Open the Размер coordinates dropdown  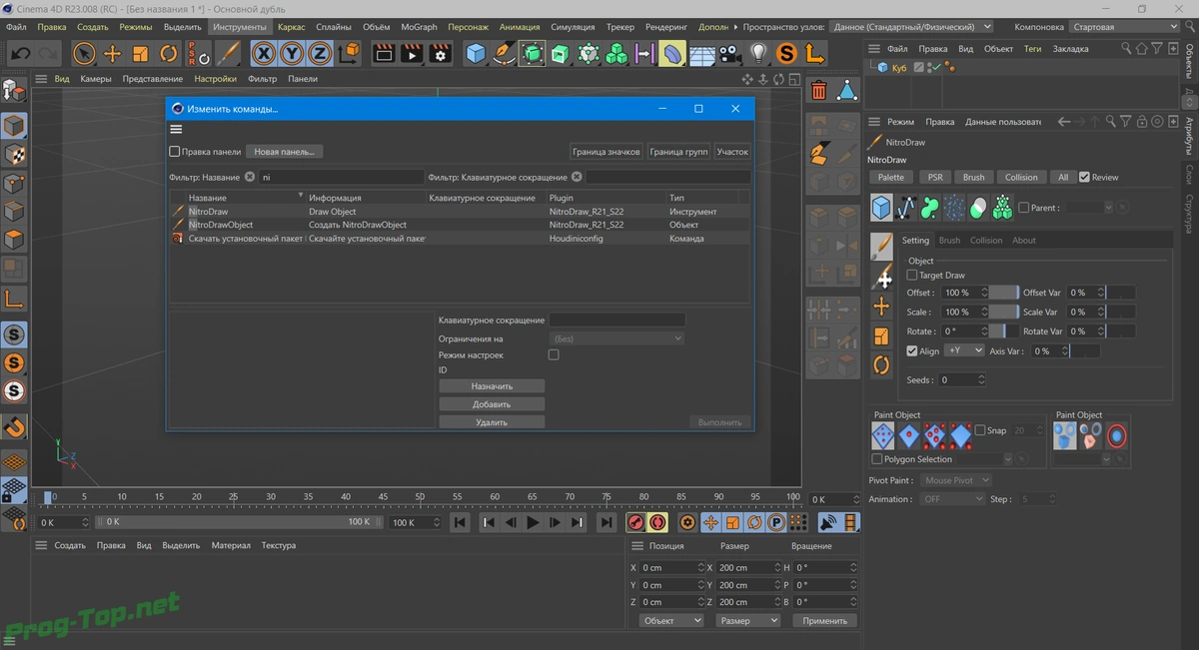coord(747,620)
